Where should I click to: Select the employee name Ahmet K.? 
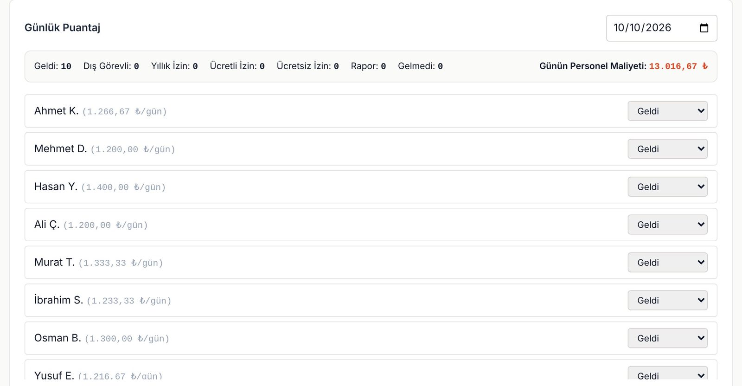(x=57, y=111)
